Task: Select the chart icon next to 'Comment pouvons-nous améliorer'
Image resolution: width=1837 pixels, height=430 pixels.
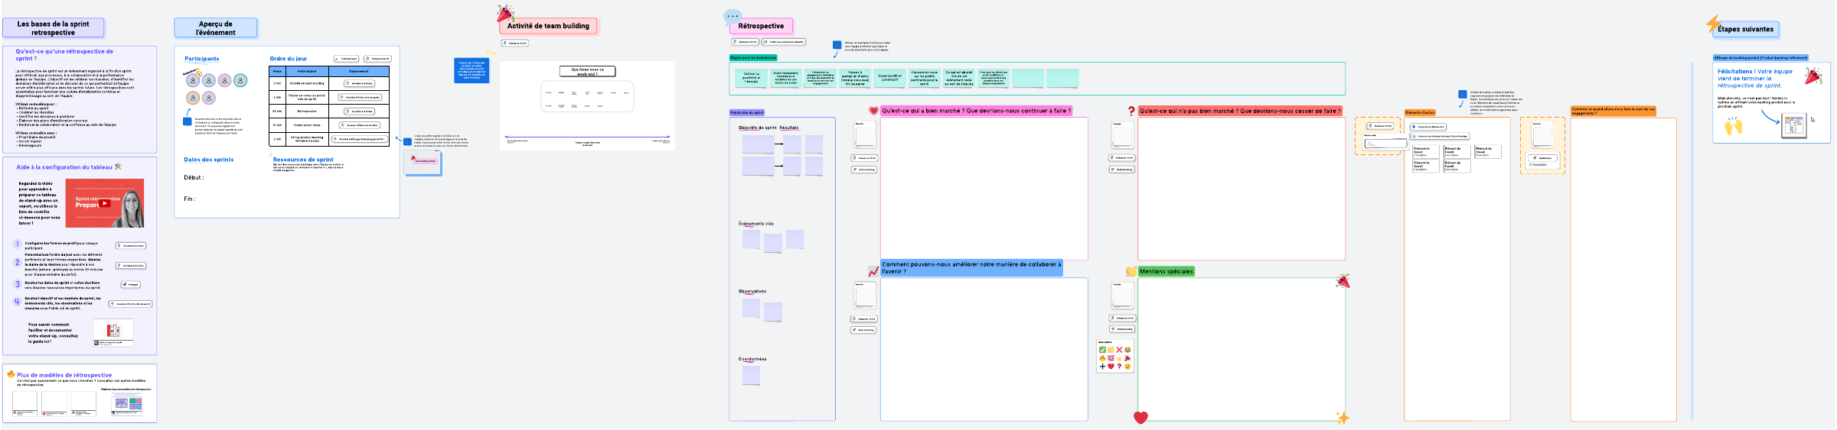Action: [x=873, y=271]
